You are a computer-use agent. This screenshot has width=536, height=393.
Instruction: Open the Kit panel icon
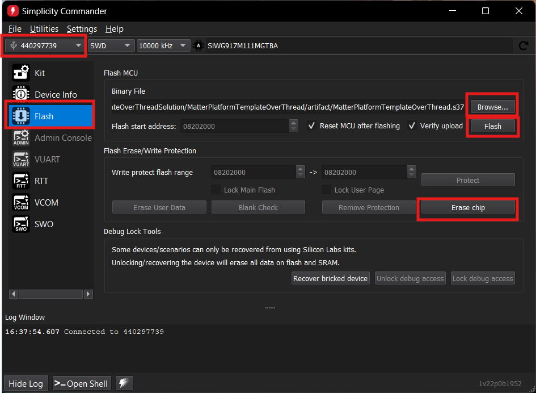(x=21, y=73)
